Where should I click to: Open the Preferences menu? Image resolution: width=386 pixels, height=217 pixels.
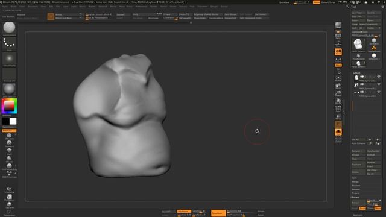(141, 7)
